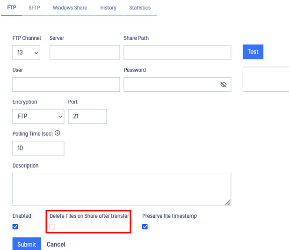Open the Windows Share tab
Viewport: 289px width, 250px height.
pyautogui.click(x=70, y=8)
